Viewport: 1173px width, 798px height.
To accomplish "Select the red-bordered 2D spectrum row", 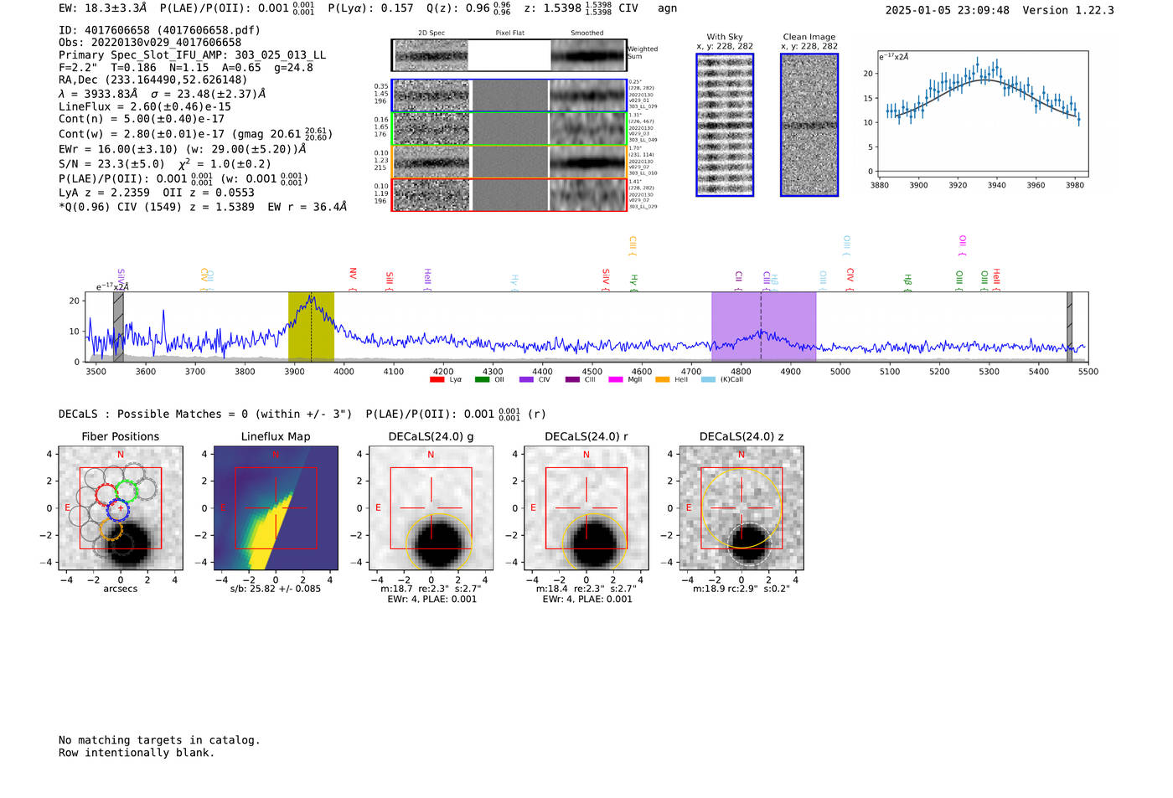I will (509, 194).
